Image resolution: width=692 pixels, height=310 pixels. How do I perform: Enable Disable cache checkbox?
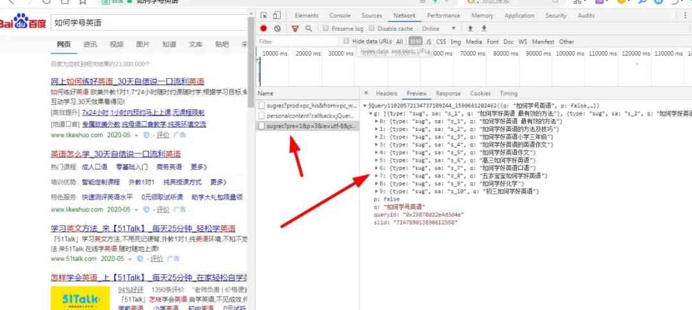point(372,29)
